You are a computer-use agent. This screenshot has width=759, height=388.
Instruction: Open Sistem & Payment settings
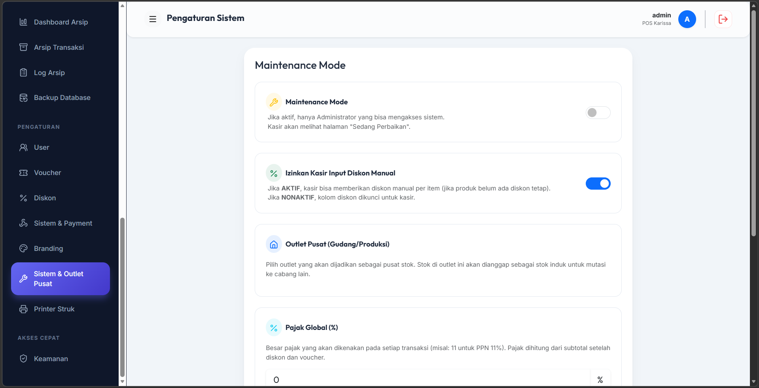pos(61,223)
